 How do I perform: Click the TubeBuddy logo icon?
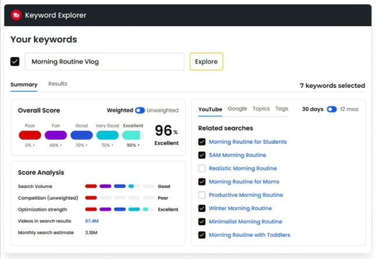[16, 15]
